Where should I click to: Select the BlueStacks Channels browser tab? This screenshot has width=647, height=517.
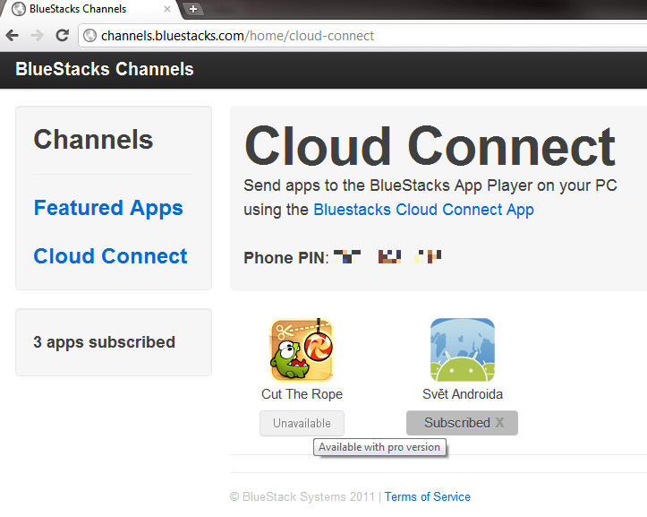tap(90, 9)
